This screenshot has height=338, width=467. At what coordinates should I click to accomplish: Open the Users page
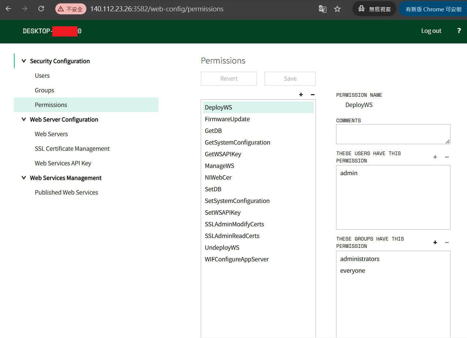point(42,76)
